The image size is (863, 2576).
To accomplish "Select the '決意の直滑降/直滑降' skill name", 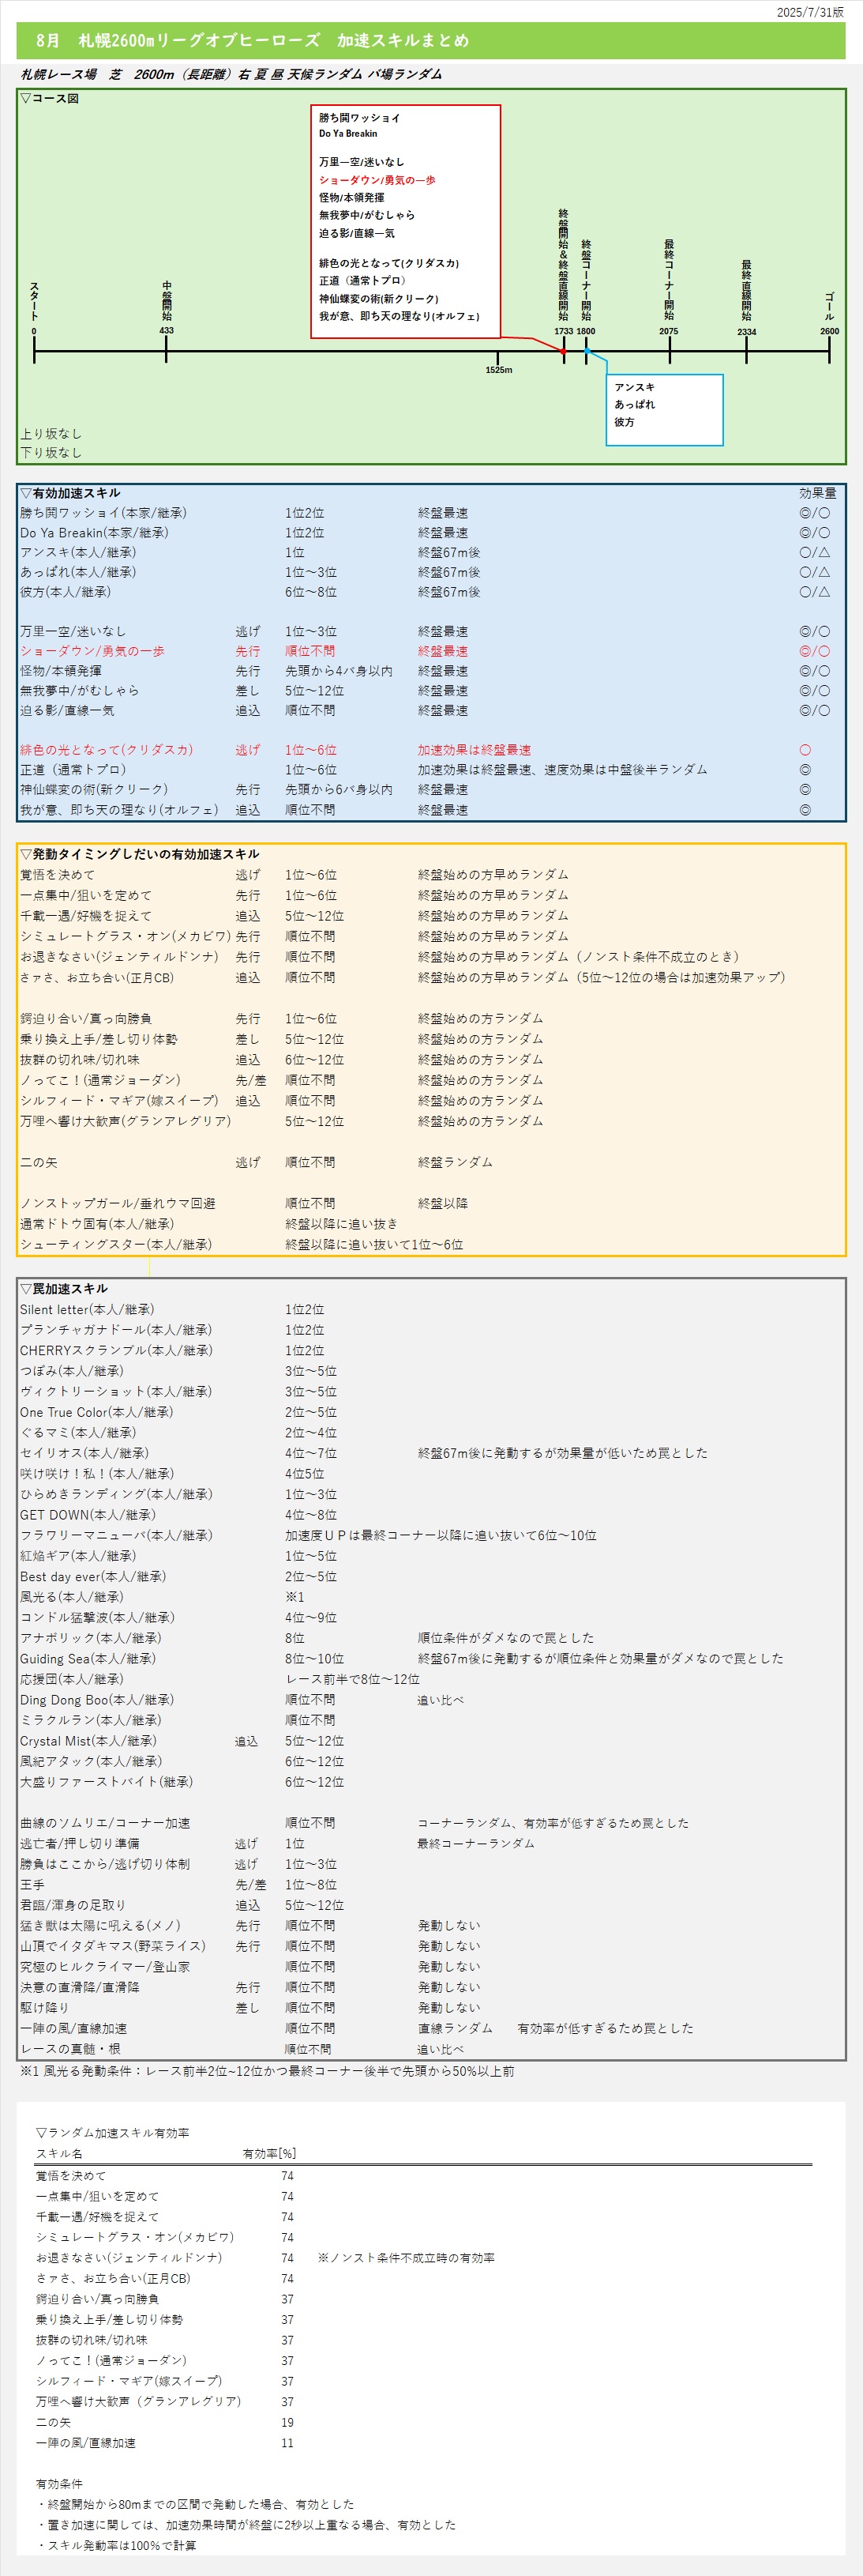I will (x=80, y=1988).
